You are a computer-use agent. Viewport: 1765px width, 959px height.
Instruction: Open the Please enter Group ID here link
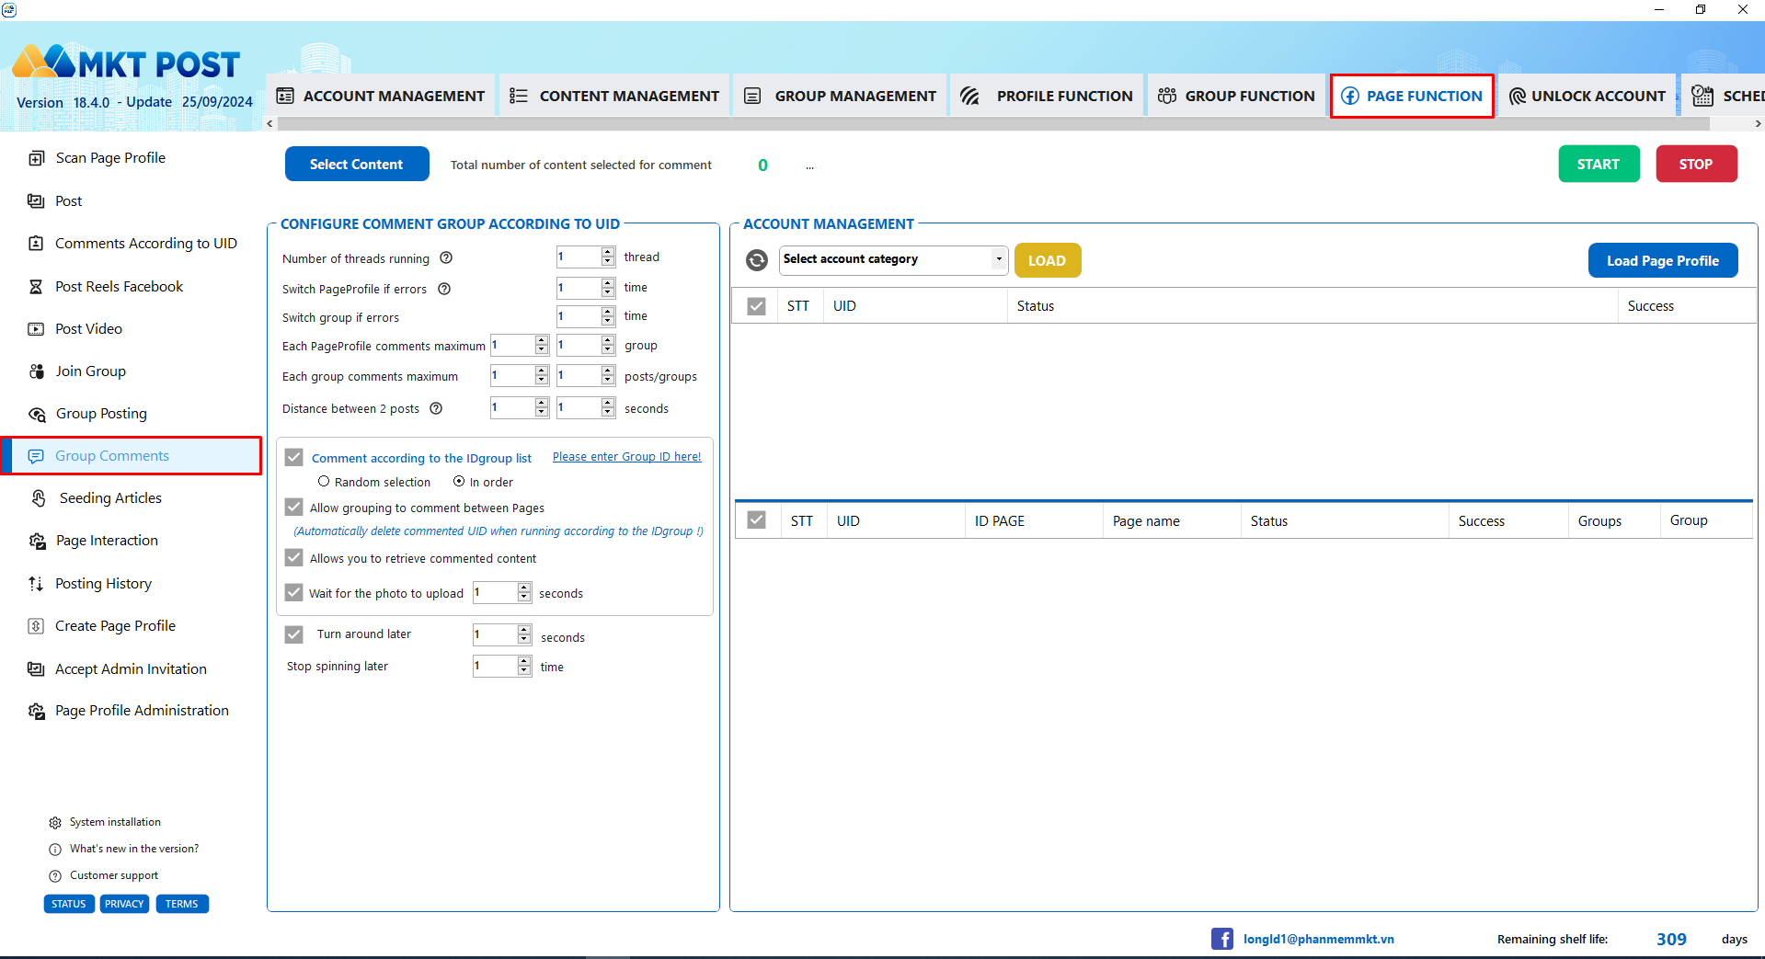pyautogui.click(x=627, y=457)
